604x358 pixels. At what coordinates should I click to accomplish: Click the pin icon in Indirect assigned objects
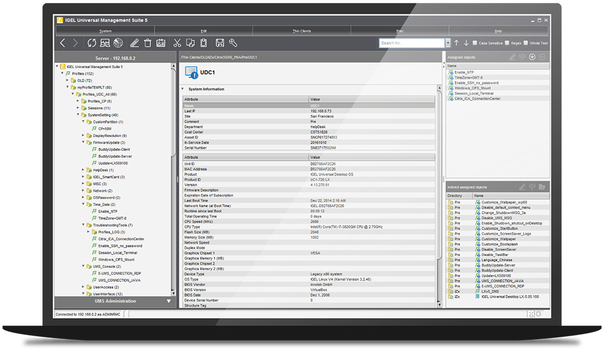533,187
